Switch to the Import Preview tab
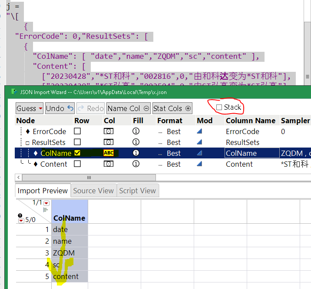The height and width of the screenshot is (289, 311). [x=43, y=191]
